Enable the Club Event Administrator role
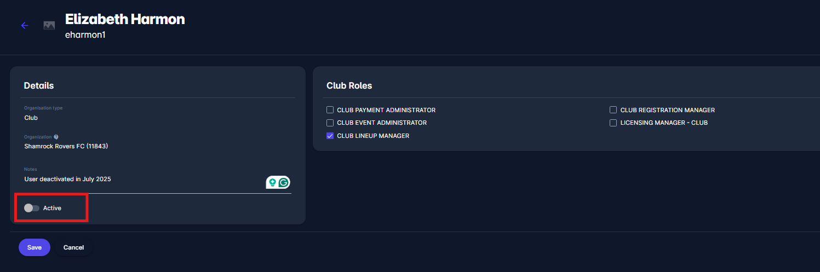 (330, 123)
